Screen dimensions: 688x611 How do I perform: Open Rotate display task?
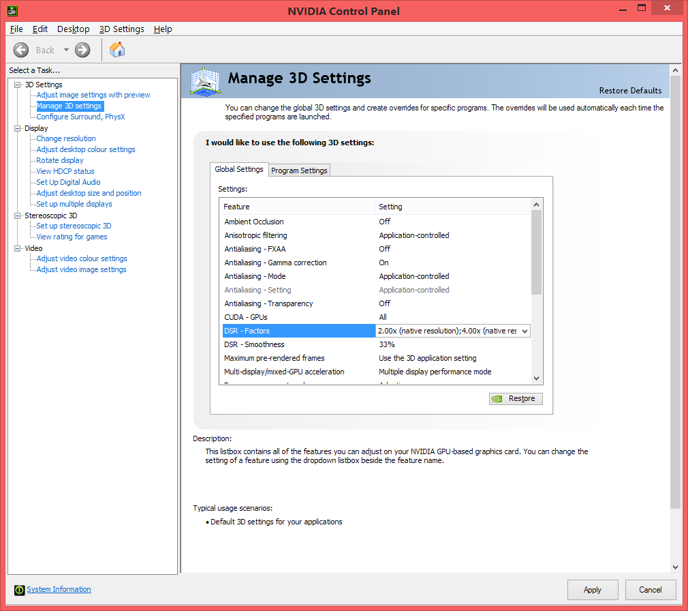(x=60, y=161)
